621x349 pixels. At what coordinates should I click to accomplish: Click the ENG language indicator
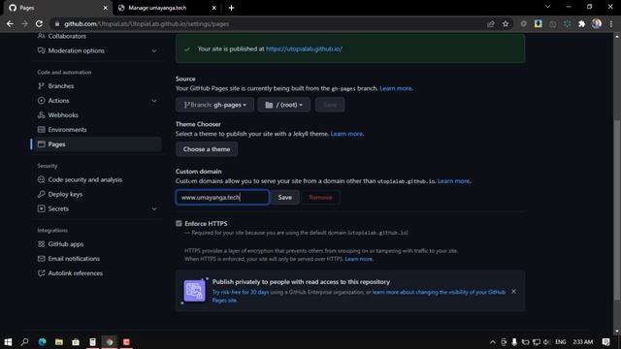pos(561,342)
